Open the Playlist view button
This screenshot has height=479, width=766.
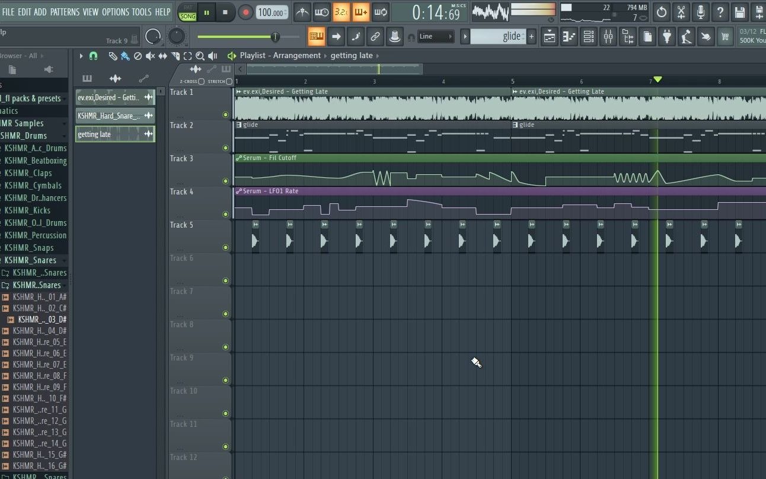pyautogui.click(x=550, y=37)
